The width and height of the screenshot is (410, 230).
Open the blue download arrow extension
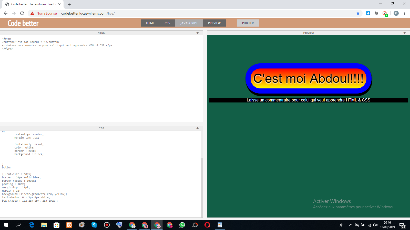point(368,13)
